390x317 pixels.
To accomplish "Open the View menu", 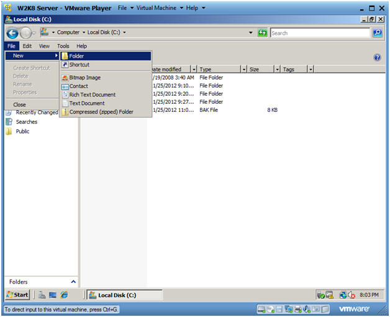I will [44, 46].
